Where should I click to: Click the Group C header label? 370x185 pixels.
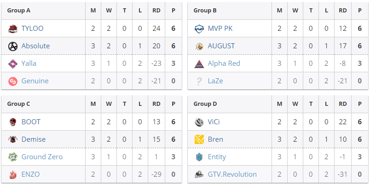pos(19,104)
